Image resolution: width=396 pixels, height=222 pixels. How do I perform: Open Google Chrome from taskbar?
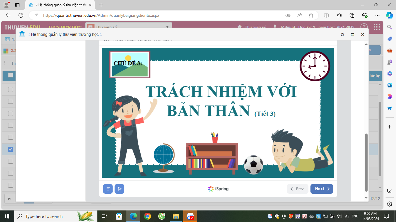[x=148, y=216]
